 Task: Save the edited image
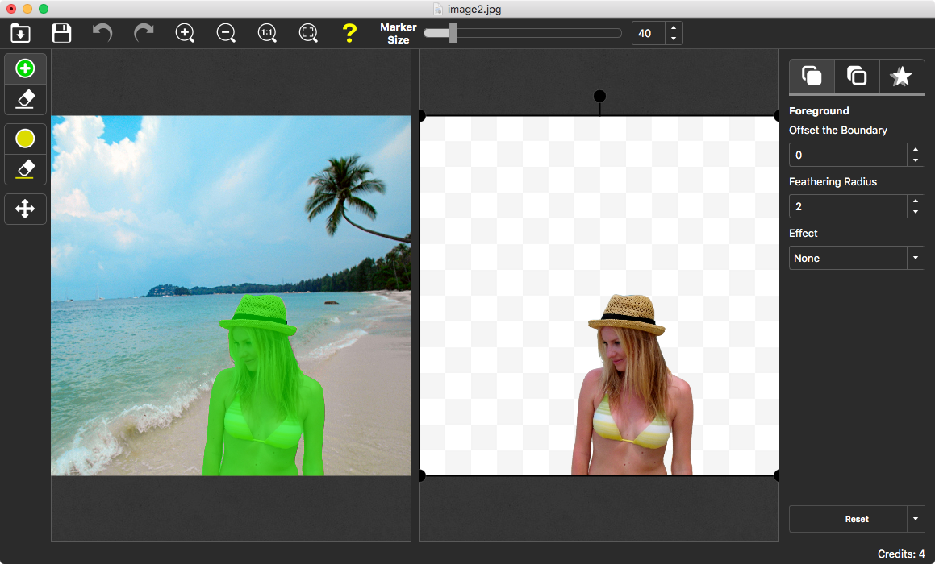click(x=61, y=33)
